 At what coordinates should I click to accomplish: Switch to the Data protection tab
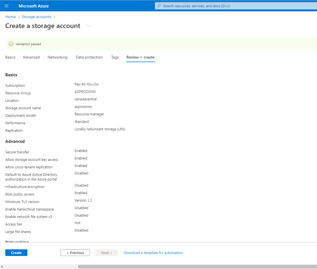point(89,57)
